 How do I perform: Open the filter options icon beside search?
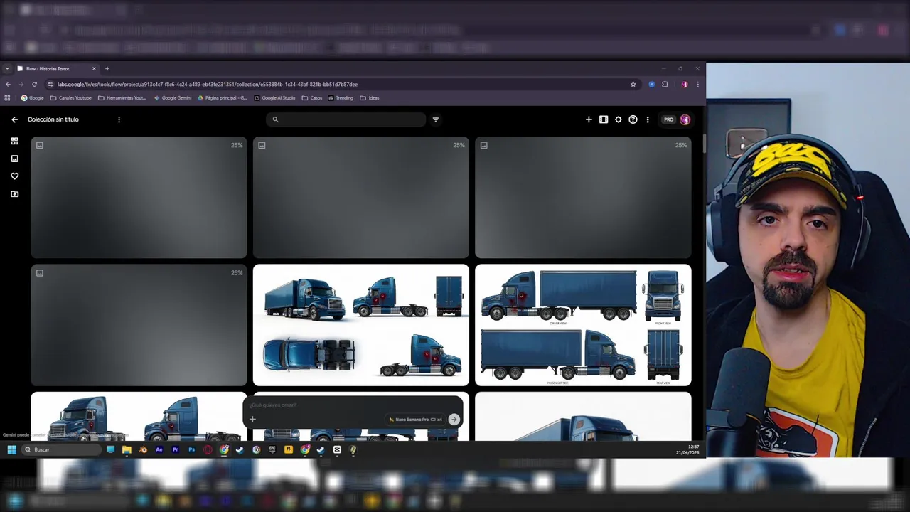click(436, 119)
